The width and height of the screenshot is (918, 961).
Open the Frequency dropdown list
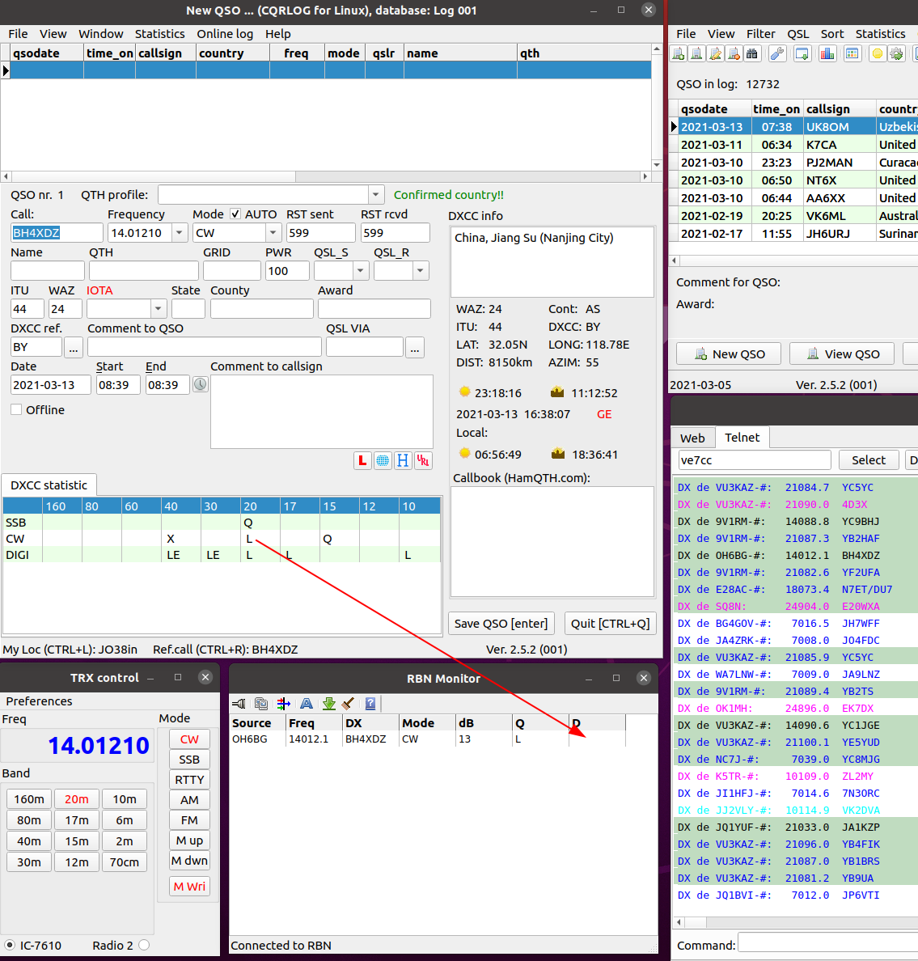(179, 233)
